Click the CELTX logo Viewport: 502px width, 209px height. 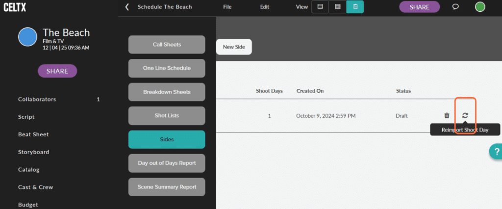point(15,7)
